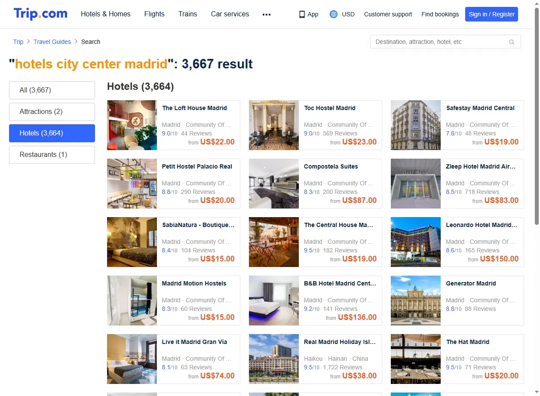Viewport: 540px width, 396px height.
Task: Open Leonardo Hotel Madrid photo
Action: (x=416, y=242)
